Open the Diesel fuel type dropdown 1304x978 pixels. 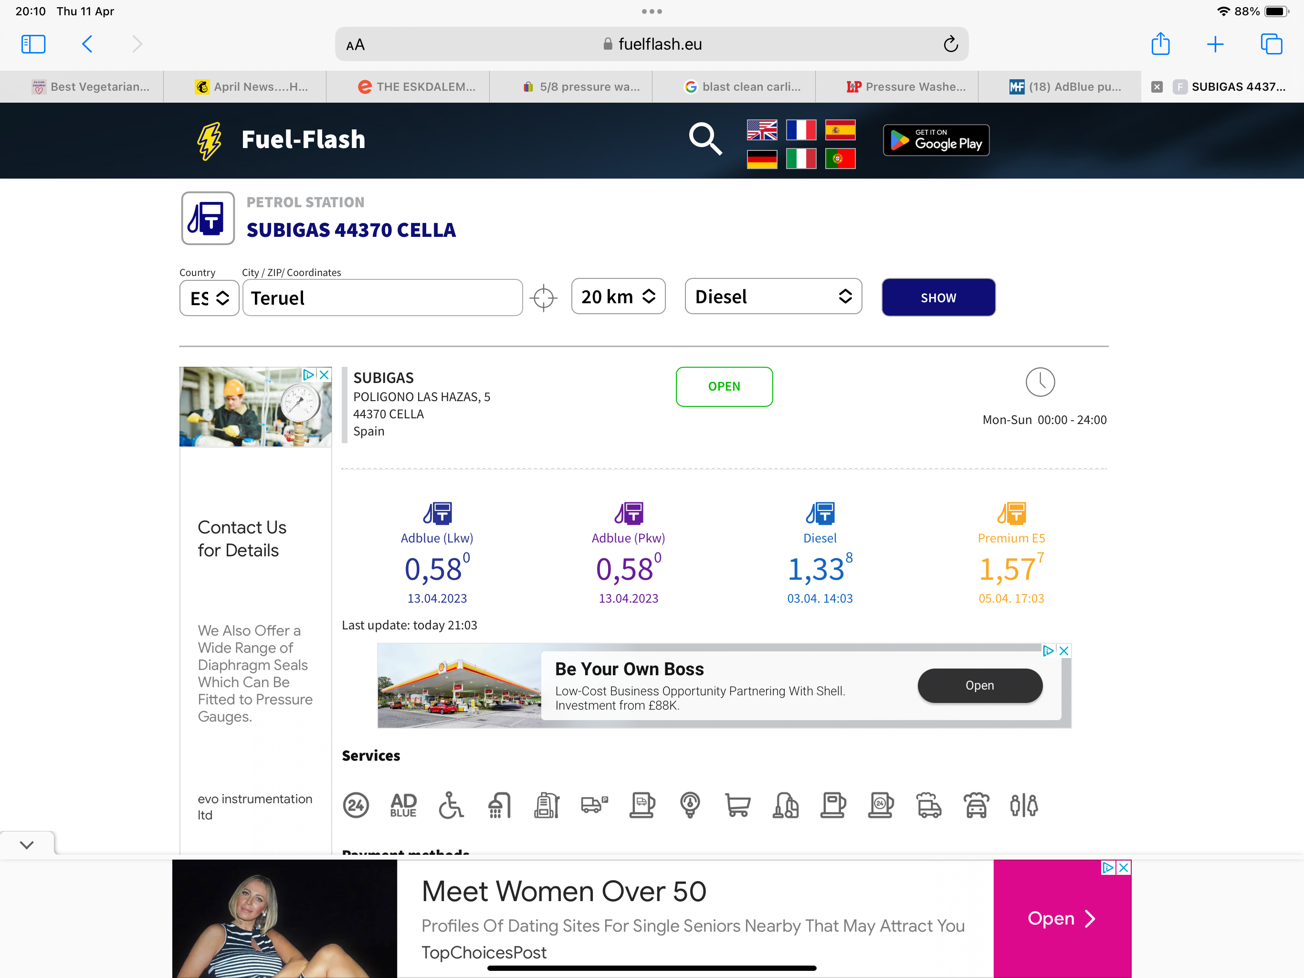773,296
